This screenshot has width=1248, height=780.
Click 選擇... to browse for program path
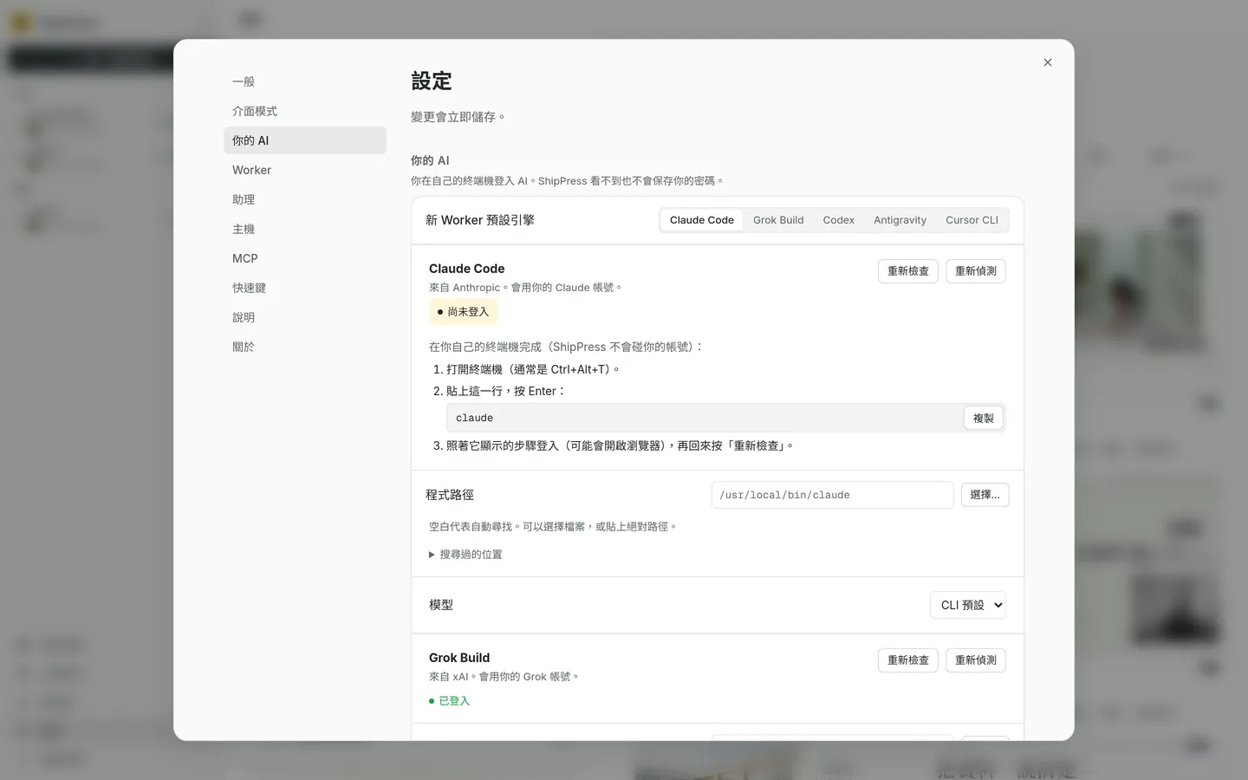[985, 495]
